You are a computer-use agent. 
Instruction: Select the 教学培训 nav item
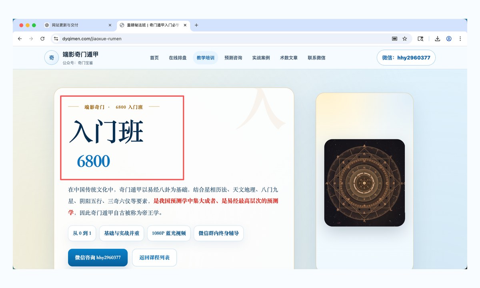click(206, 58)
